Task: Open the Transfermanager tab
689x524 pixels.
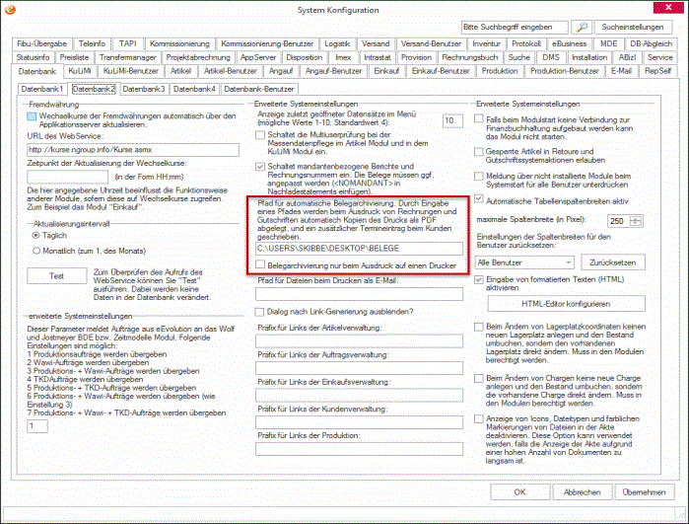Action: click(128, 57)
